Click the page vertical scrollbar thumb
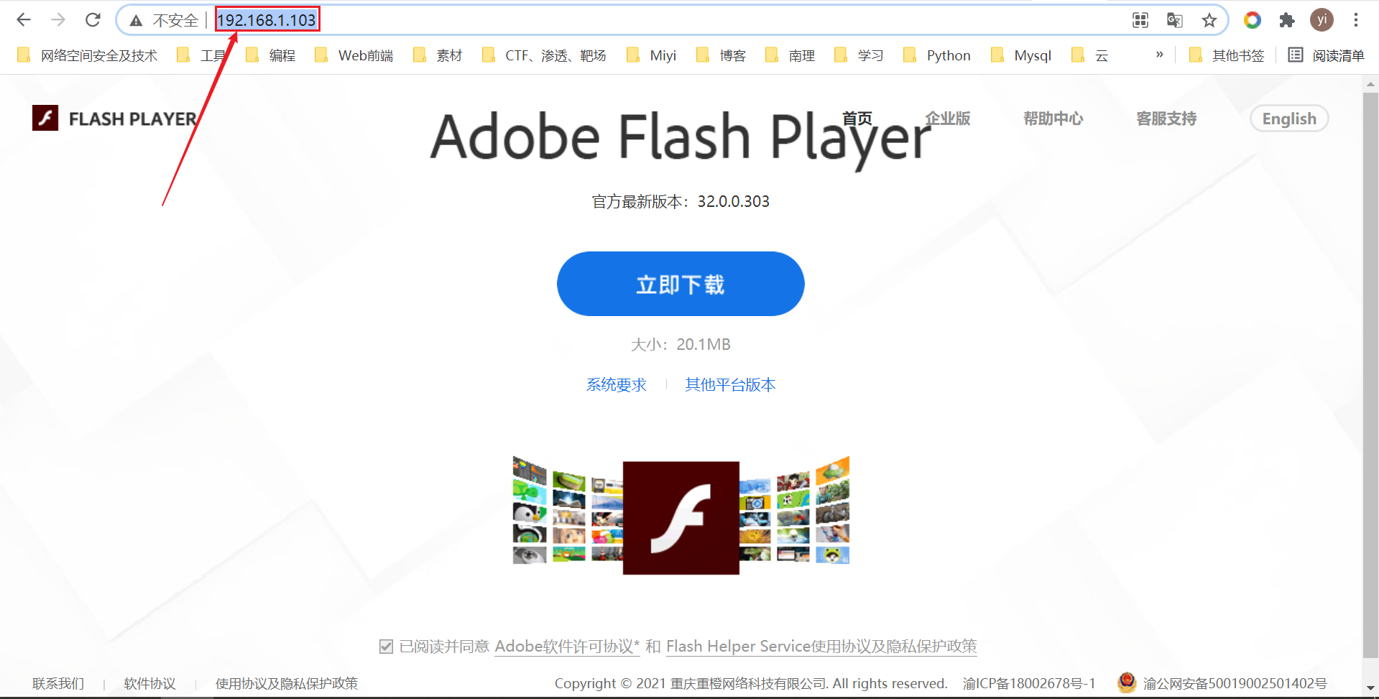The height and width of the screenshot is (699, 1379). [1370, 374]
